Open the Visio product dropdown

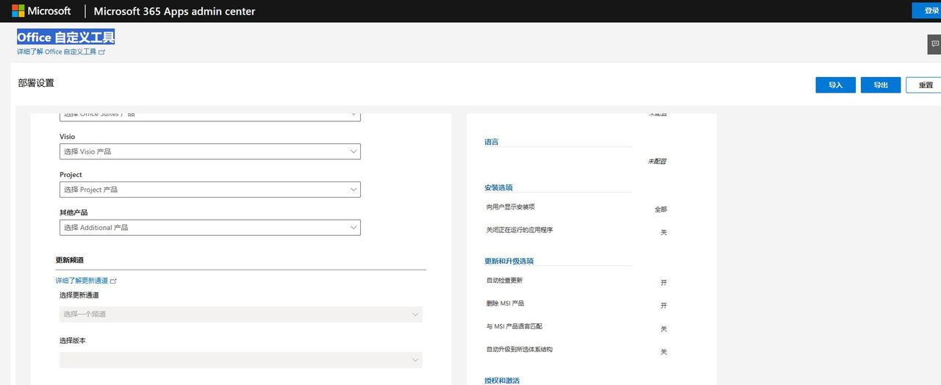[x=210, y=151]
